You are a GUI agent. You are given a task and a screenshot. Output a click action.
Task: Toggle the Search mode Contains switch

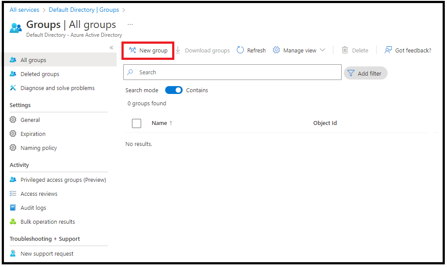pyautogui.click(x=174, y=90)
